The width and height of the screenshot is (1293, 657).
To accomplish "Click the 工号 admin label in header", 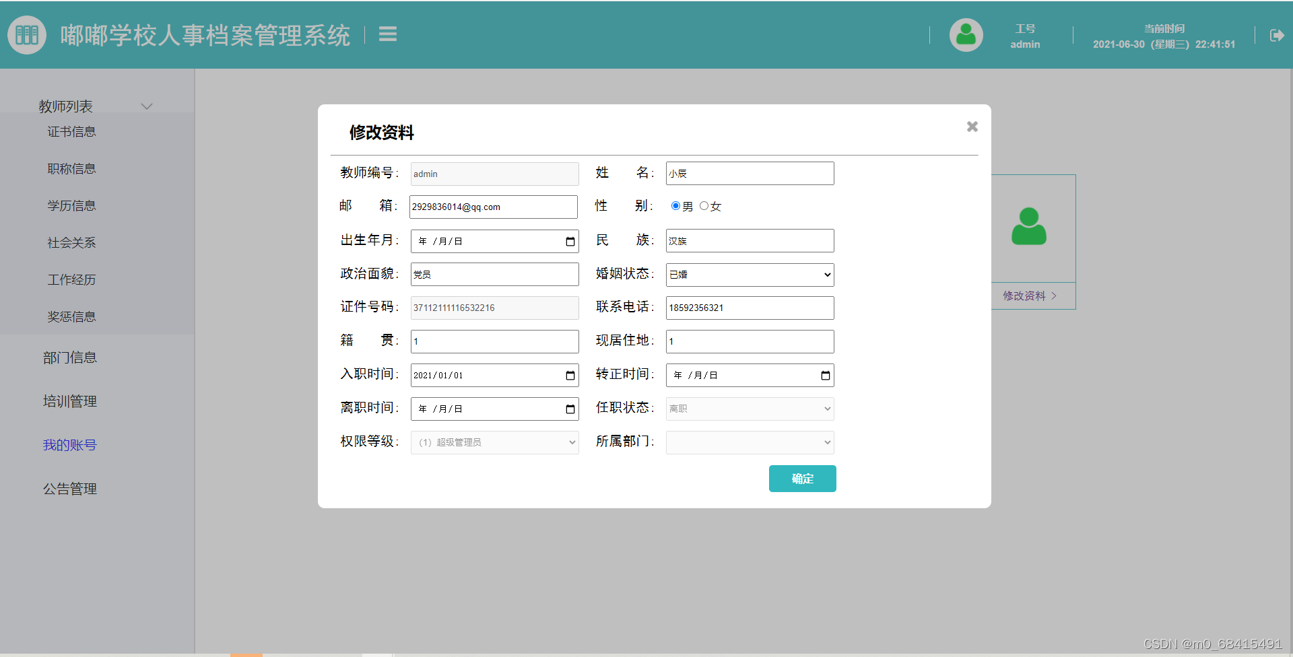I will pos(1025,36).
